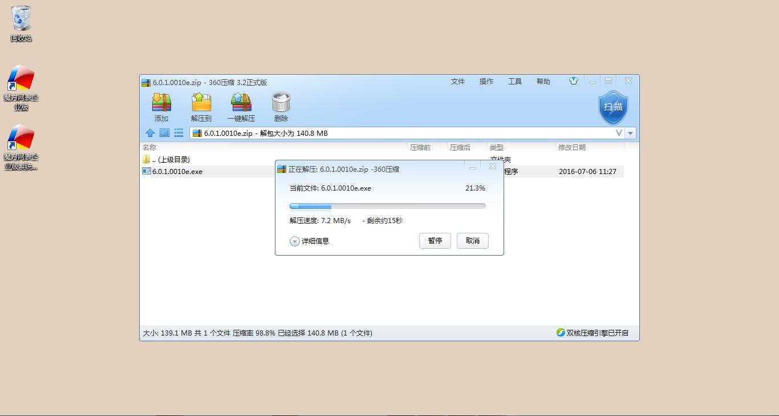Minimize the extraction progress dialog
Viewport: 779px width, 416px height.
tap(473, 168)
